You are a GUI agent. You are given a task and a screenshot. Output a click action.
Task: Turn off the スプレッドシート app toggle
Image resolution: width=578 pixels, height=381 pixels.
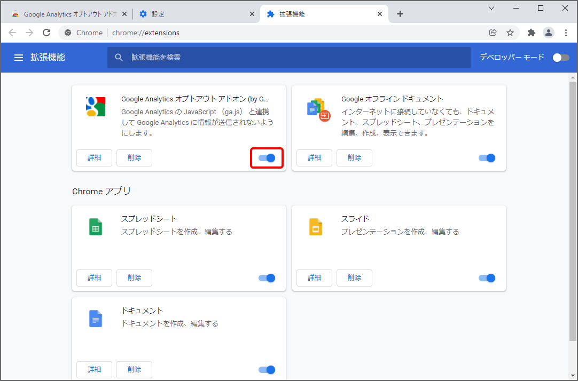click(x=267, y=278)
